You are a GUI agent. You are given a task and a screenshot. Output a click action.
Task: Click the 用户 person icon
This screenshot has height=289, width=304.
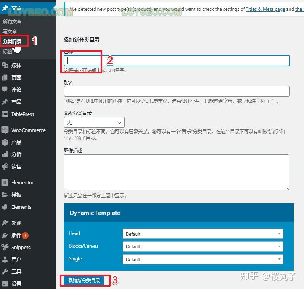(5, 260)
